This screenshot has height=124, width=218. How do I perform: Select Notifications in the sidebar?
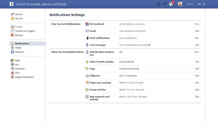[28, 44]
